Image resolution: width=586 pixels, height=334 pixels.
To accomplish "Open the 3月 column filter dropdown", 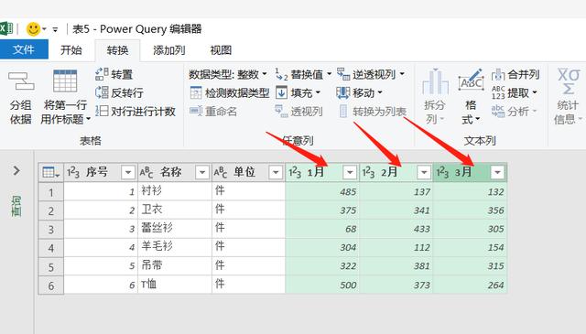I will (x=497, y=172).
